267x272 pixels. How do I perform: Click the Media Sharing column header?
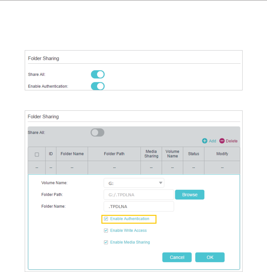pos(151,154)
